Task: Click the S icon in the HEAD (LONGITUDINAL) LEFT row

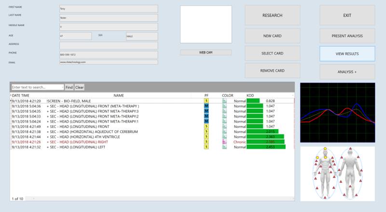Action: (207, 147)
